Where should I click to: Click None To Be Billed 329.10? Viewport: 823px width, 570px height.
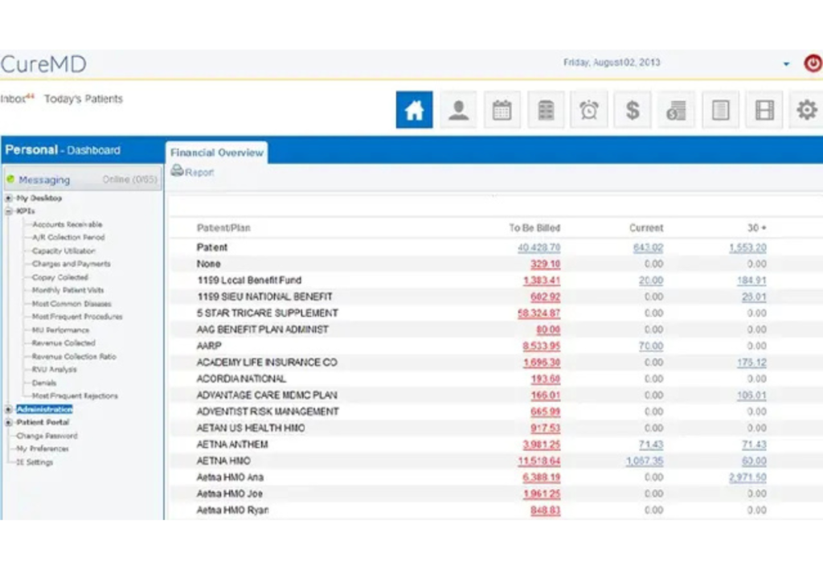[546, 264]
